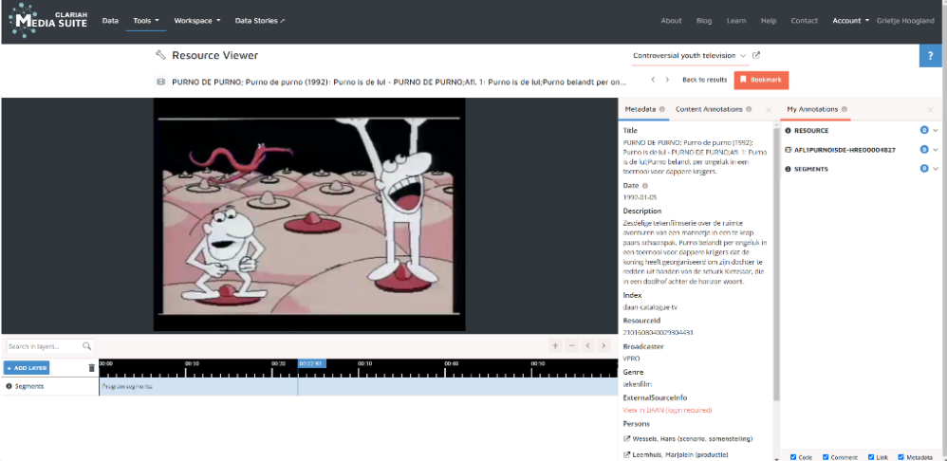The width and height of the screenshot is (947, 461).
Task: Toggle the Metadata checkbox
Action: coord(901,457)
